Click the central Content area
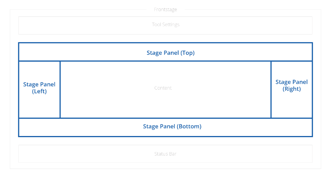 coord(163,88)
